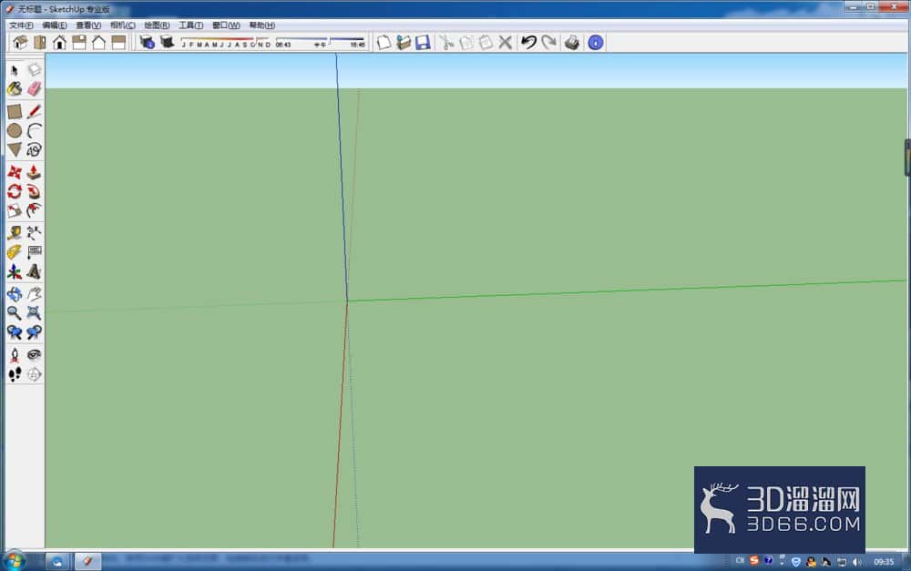Undo the last action in toolbar

pyautogui.click(x=528, y=42)
